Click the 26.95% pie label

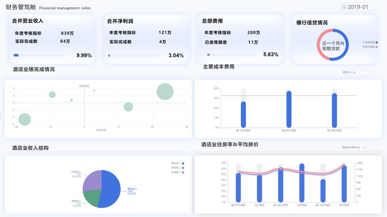77,177
